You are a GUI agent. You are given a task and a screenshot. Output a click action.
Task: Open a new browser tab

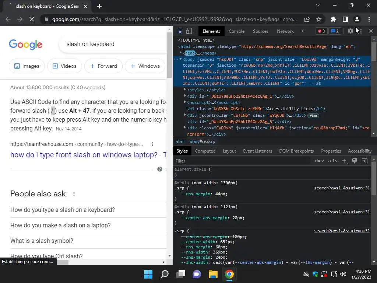click(99, 6)
